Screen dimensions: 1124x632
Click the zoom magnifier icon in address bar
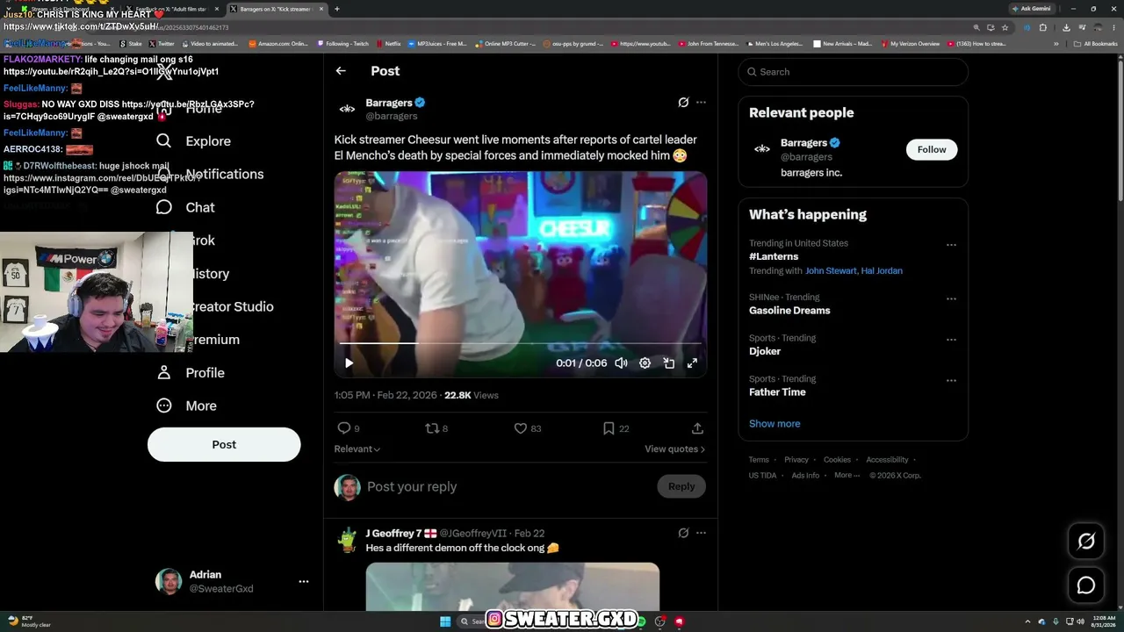point(976,27)
